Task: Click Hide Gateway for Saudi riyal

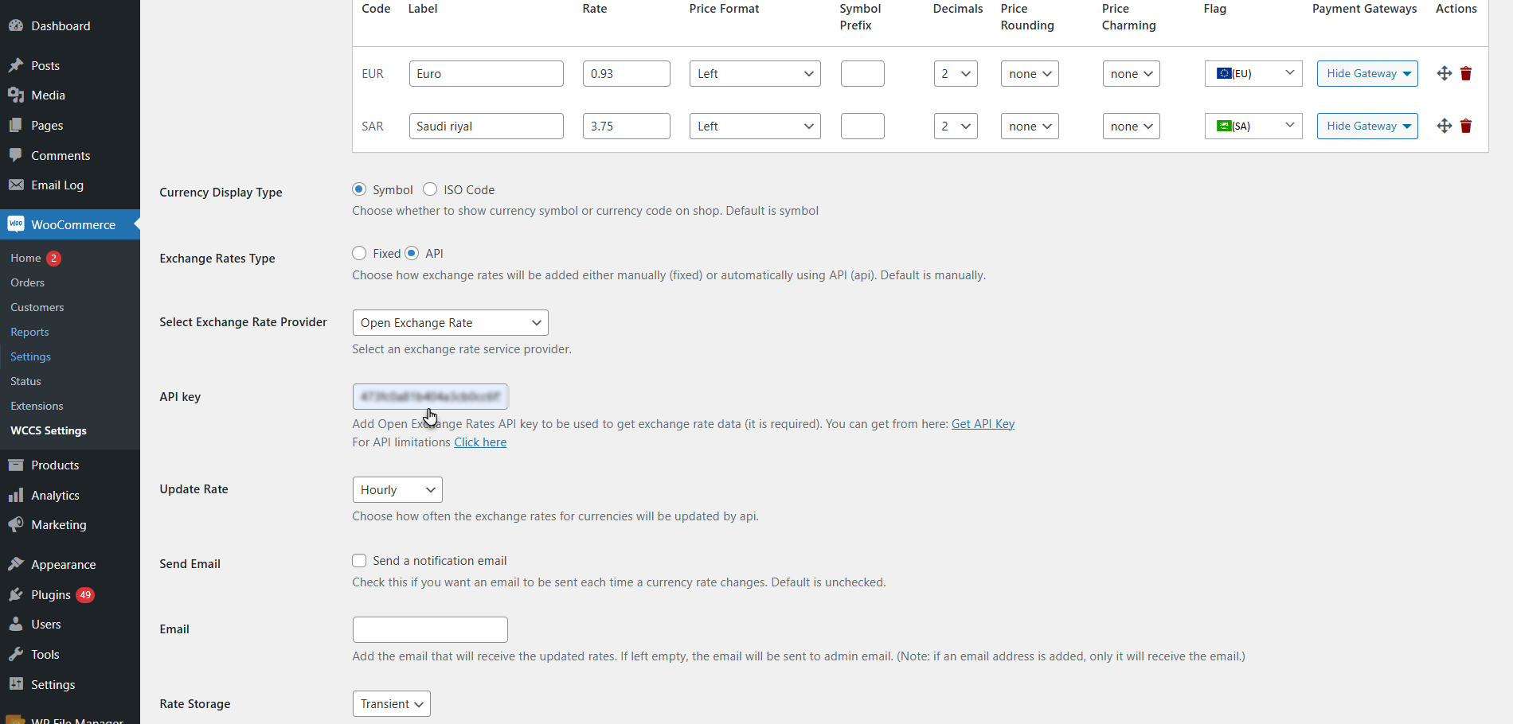Action: pos(1366,126)
